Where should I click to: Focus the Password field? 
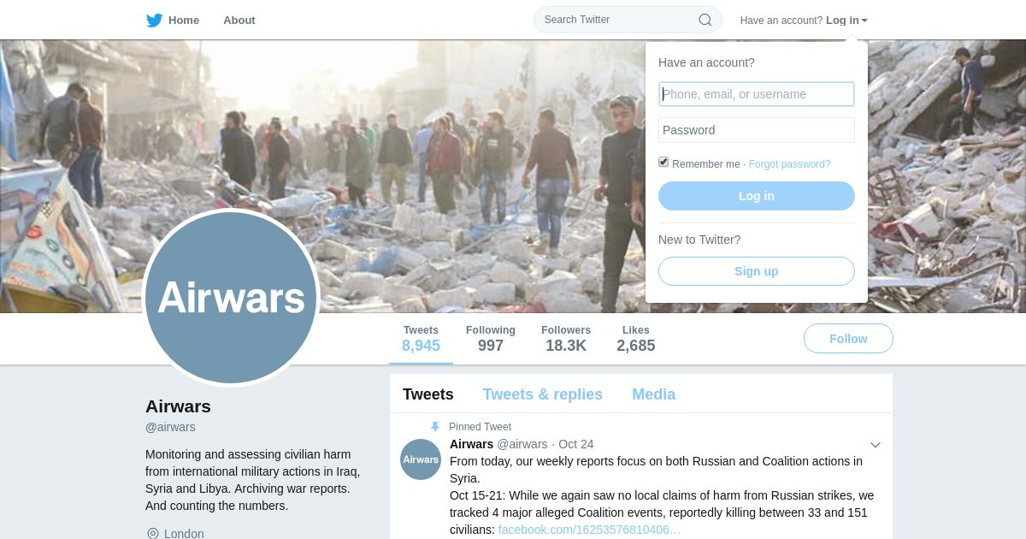757,130
